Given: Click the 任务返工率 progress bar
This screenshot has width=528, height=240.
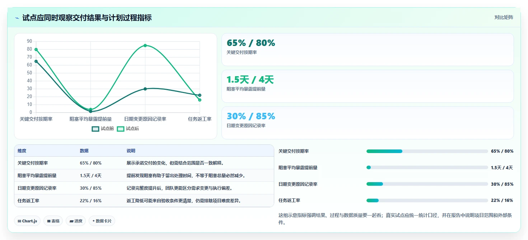Looking at the screenshot, I should click(427, 200).
